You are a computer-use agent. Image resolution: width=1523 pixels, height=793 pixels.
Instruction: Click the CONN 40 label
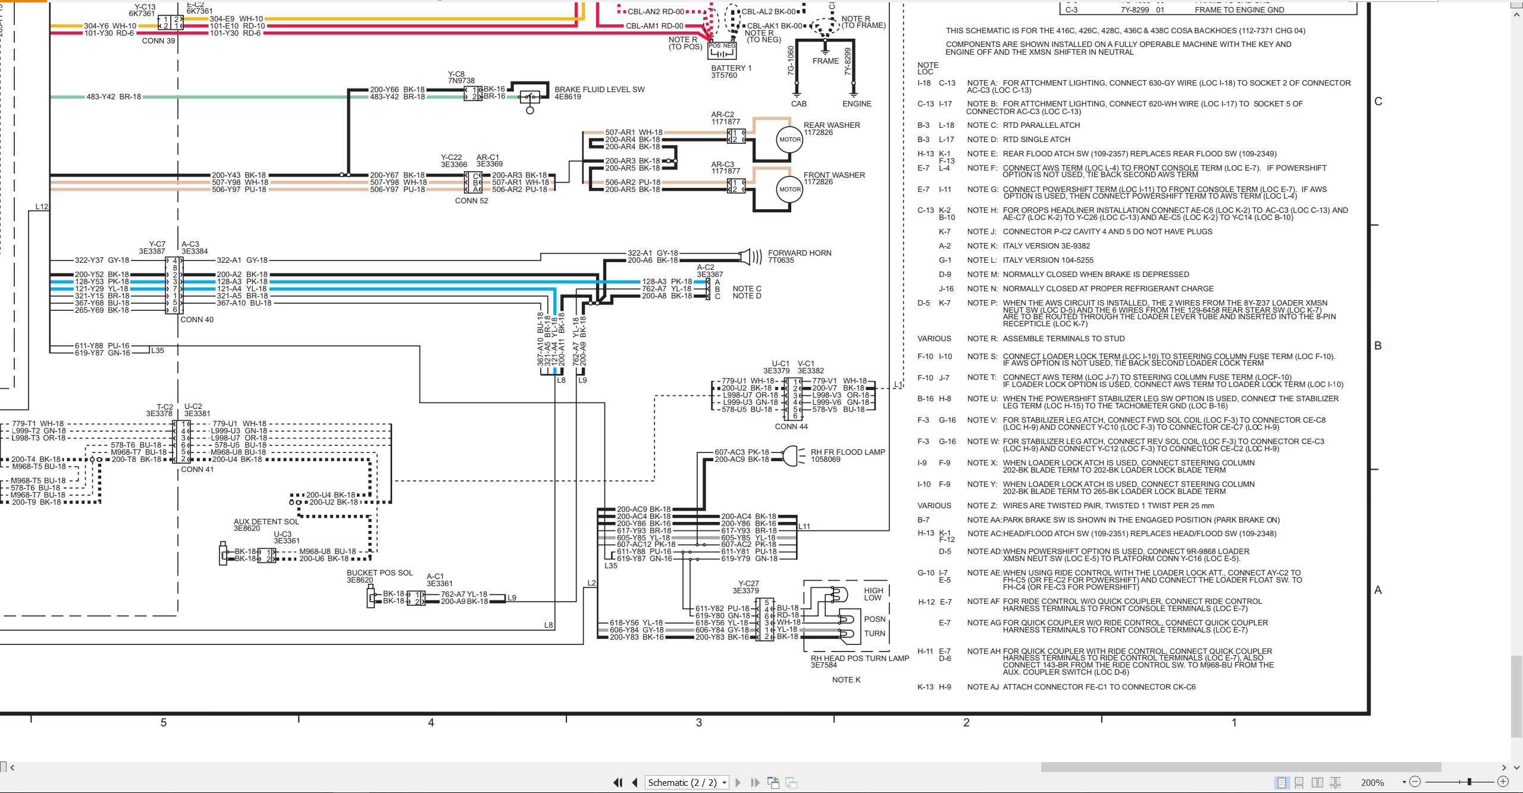(197, 319)
